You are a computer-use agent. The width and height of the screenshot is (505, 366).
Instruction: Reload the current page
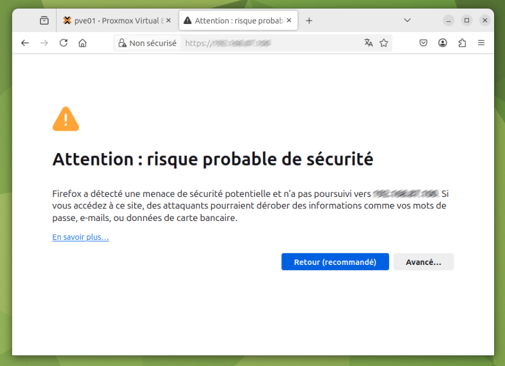tap(63, 43)
